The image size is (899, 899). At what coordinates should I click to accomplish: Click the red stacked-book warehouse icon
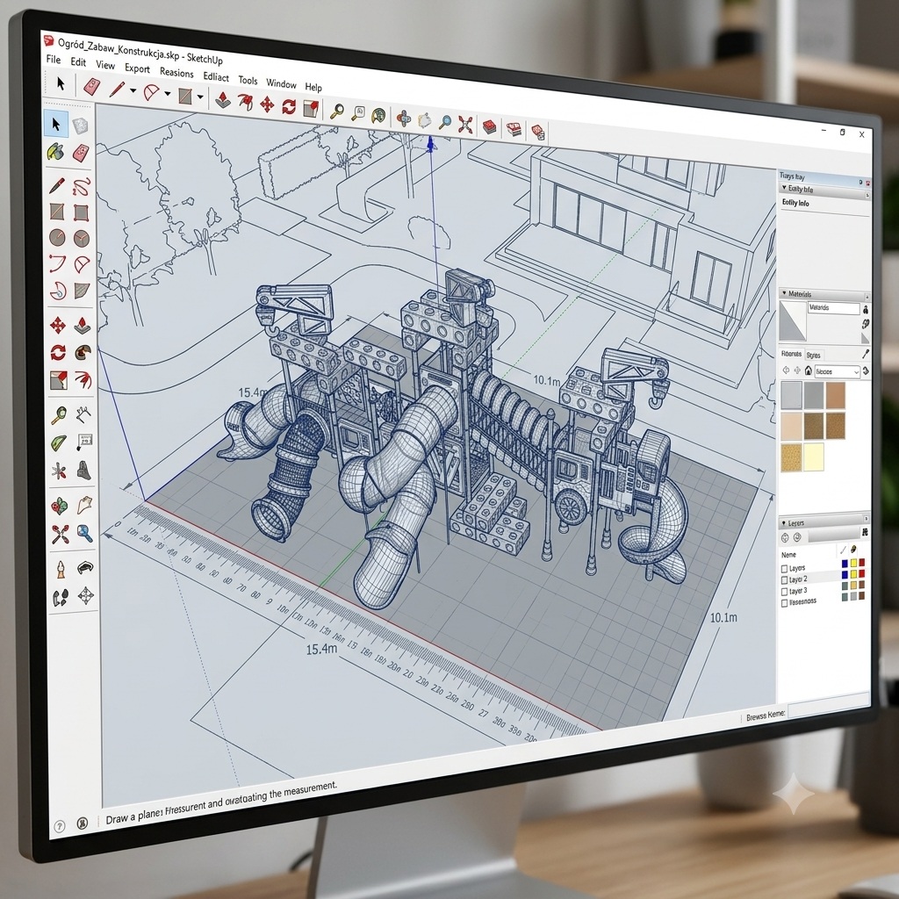[488, 126]
